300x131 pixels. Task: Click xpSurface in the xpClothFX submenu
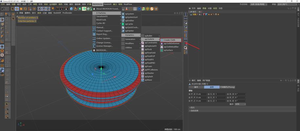coord(171,50)
